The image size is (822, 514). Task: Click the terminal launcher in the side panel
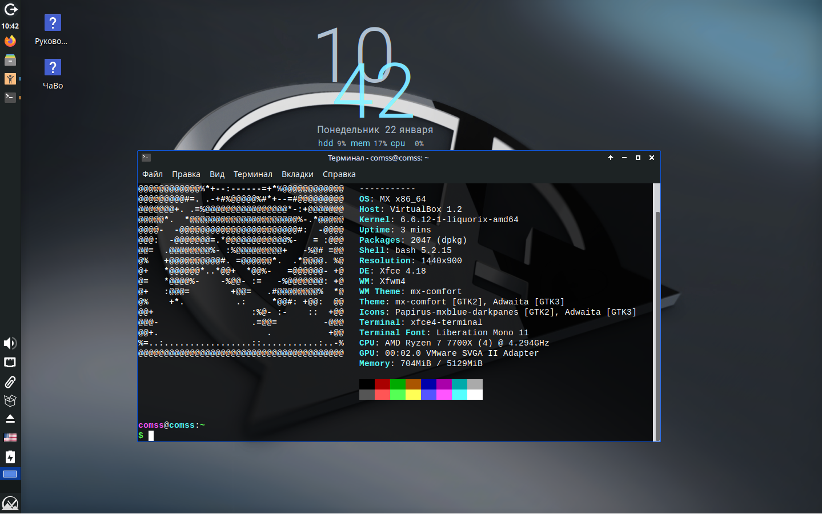click(10, 98)
